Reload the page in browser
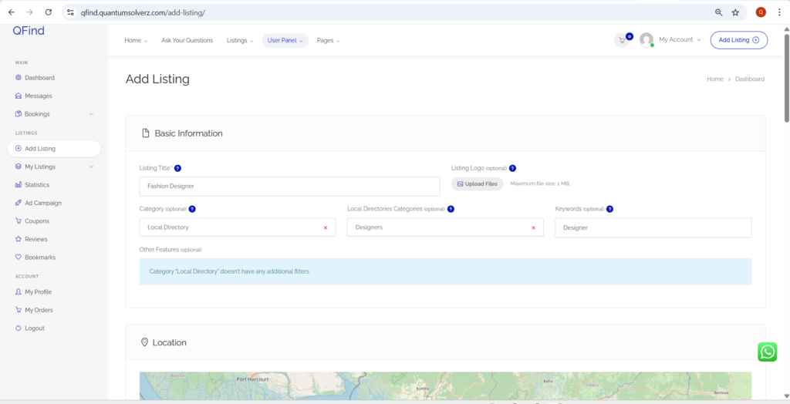Image resolution: width=790 pixels, height=404 pixels. (x=49, y=12)
